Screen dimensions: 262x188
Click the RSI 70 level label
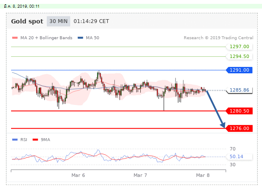pos(233,149)
